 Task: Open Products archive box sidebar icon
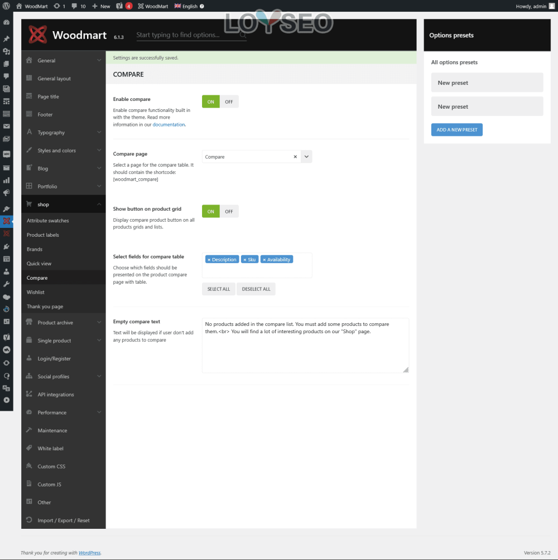[6, 168]
